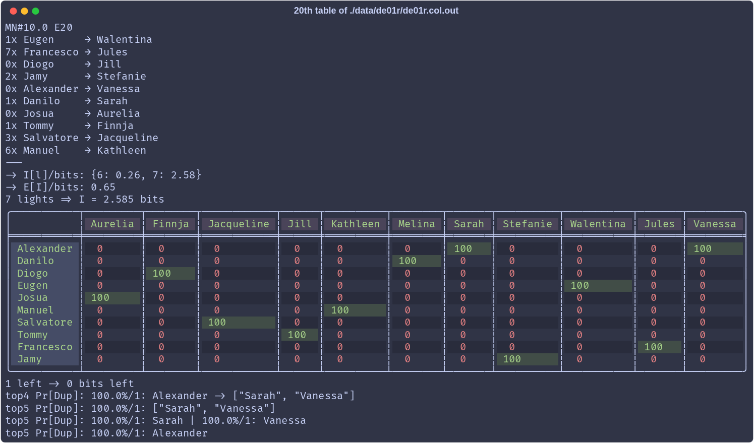Click the line '2x Jamy → Stefanie'

76,76
